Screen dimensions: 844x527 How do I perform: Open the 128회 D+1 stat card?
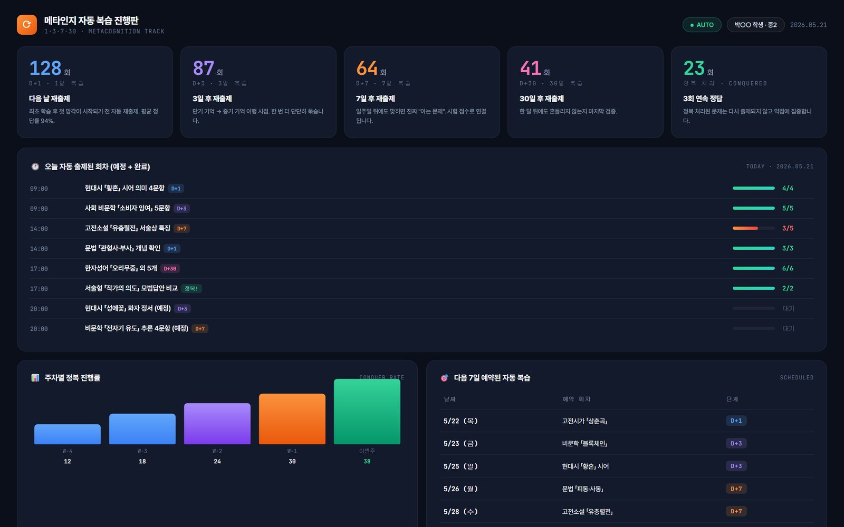coord(95,92)
